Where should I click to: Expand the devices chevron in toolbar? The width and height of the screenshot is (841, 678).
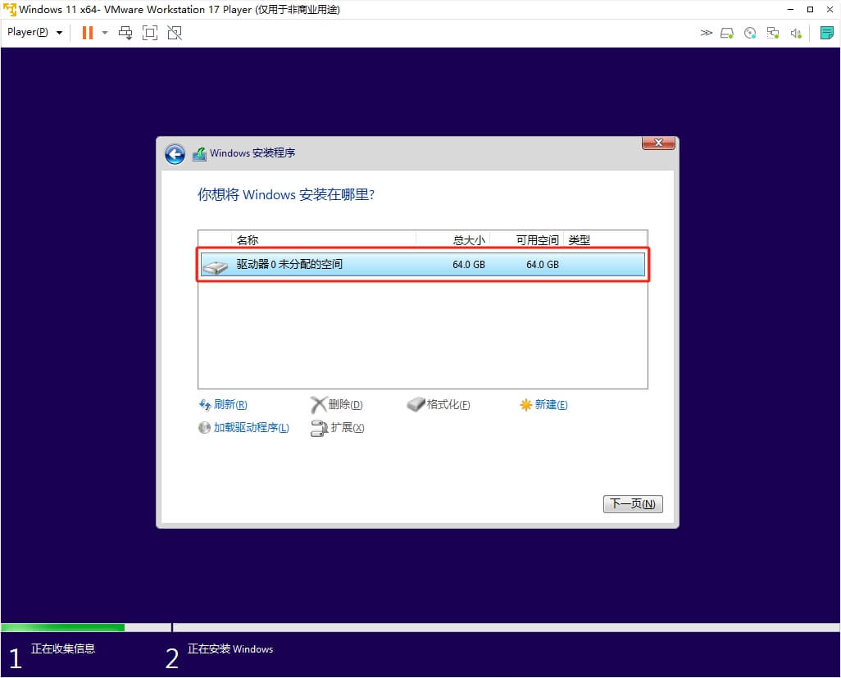[x=706, y=33]
